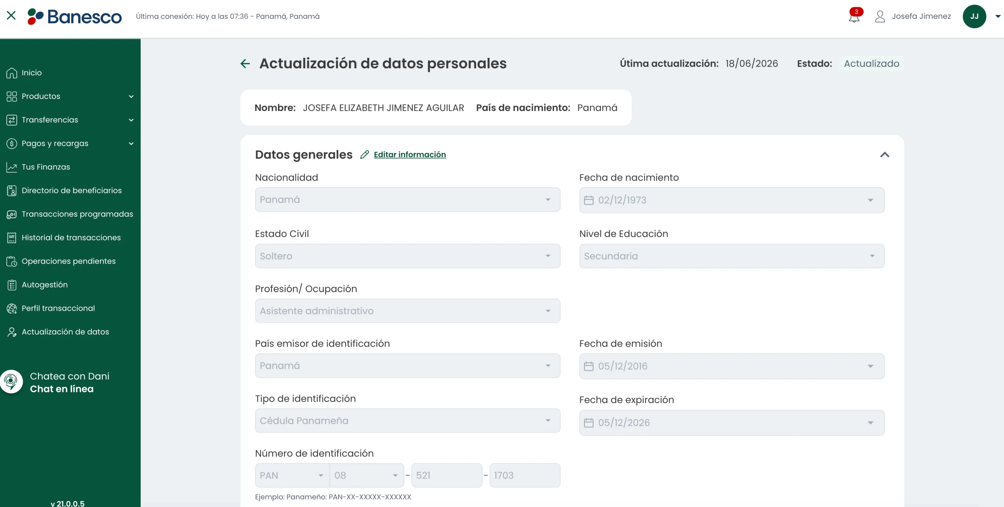
Task: Click the Operaciones pendientes icon
Action: (12, 261)
